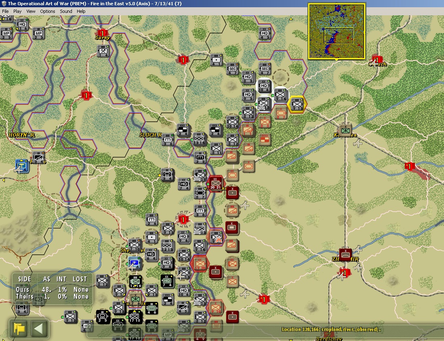This screenshot has width=444, height=341.
Task: Select the 8 11 infantry unit
Action: point(217,149)
